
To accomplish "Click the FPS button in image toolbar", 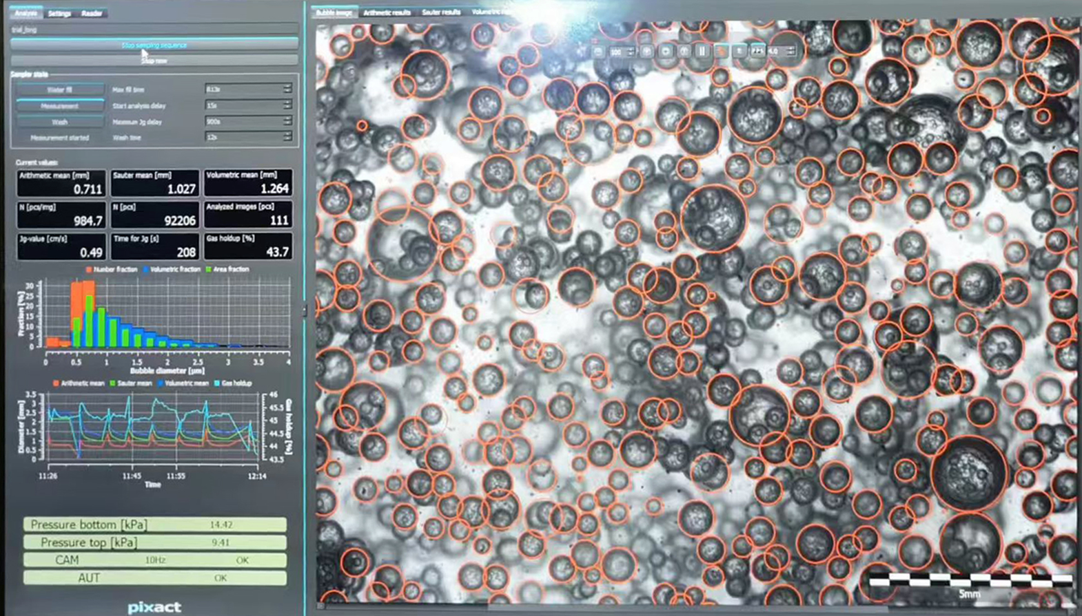I will click(757, 51).
